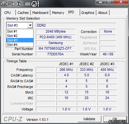129x124 pixels.
Task: Click the Validate button
Action: coord(89,119)
